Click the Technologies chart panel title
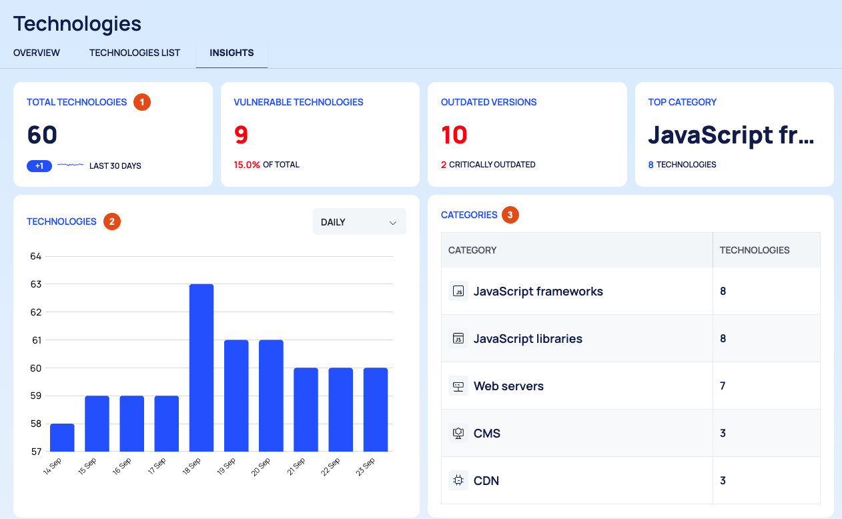 61,221
